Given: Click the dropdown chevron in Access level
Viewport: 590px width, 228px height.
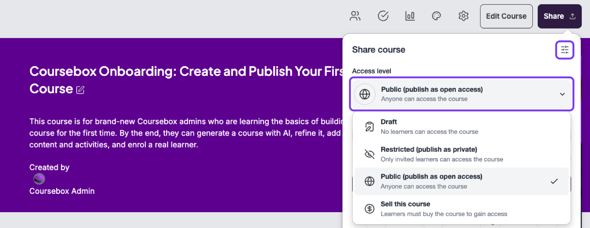Looking at the screenshot, I should (x=562, y=94).
